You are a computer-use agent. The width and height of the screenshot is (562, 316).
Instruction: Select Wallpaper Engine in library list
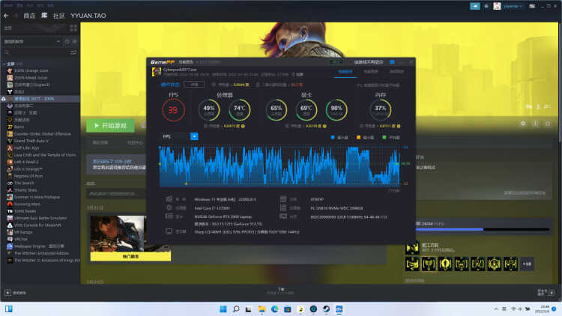point(39,246)
